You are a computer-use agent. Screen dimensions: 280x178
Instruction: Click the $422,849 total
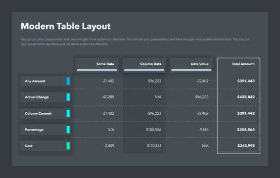246,97
